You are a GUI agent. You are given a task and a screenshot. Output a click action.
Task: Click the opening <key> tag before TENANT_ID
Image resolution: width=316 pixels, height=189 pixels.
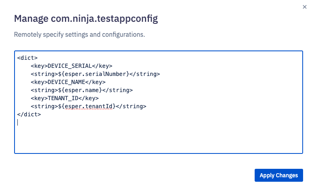pos(39,98)
